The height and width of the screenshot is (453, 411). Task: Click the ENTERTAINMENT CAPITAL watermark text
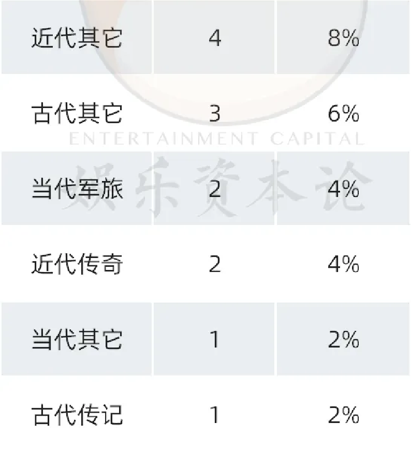[x=216, y=139]
